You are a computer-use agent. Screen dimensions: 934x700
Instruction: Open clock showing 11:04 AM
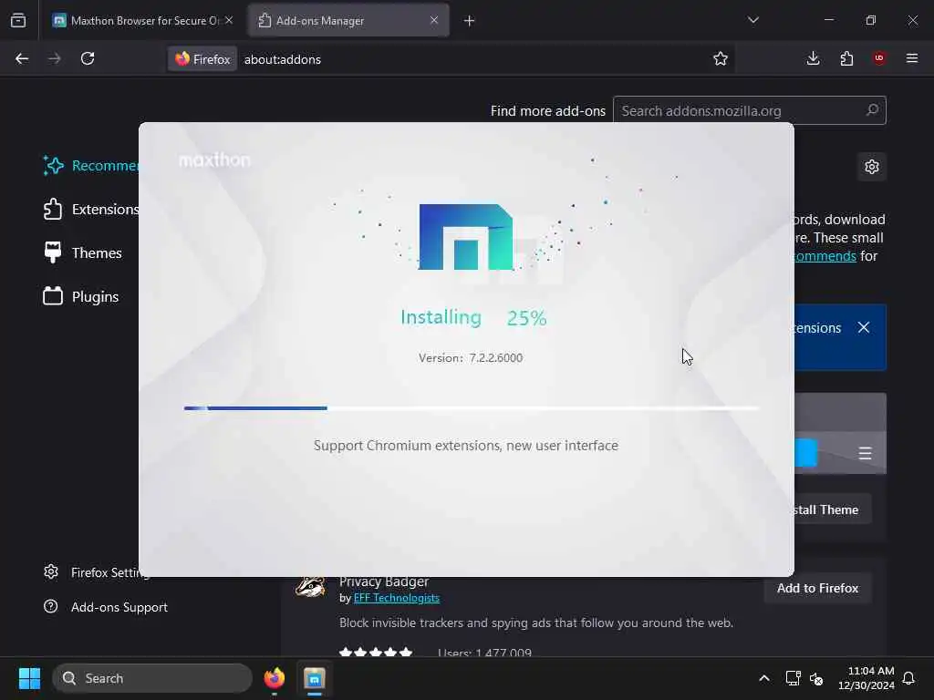[867, 678]
